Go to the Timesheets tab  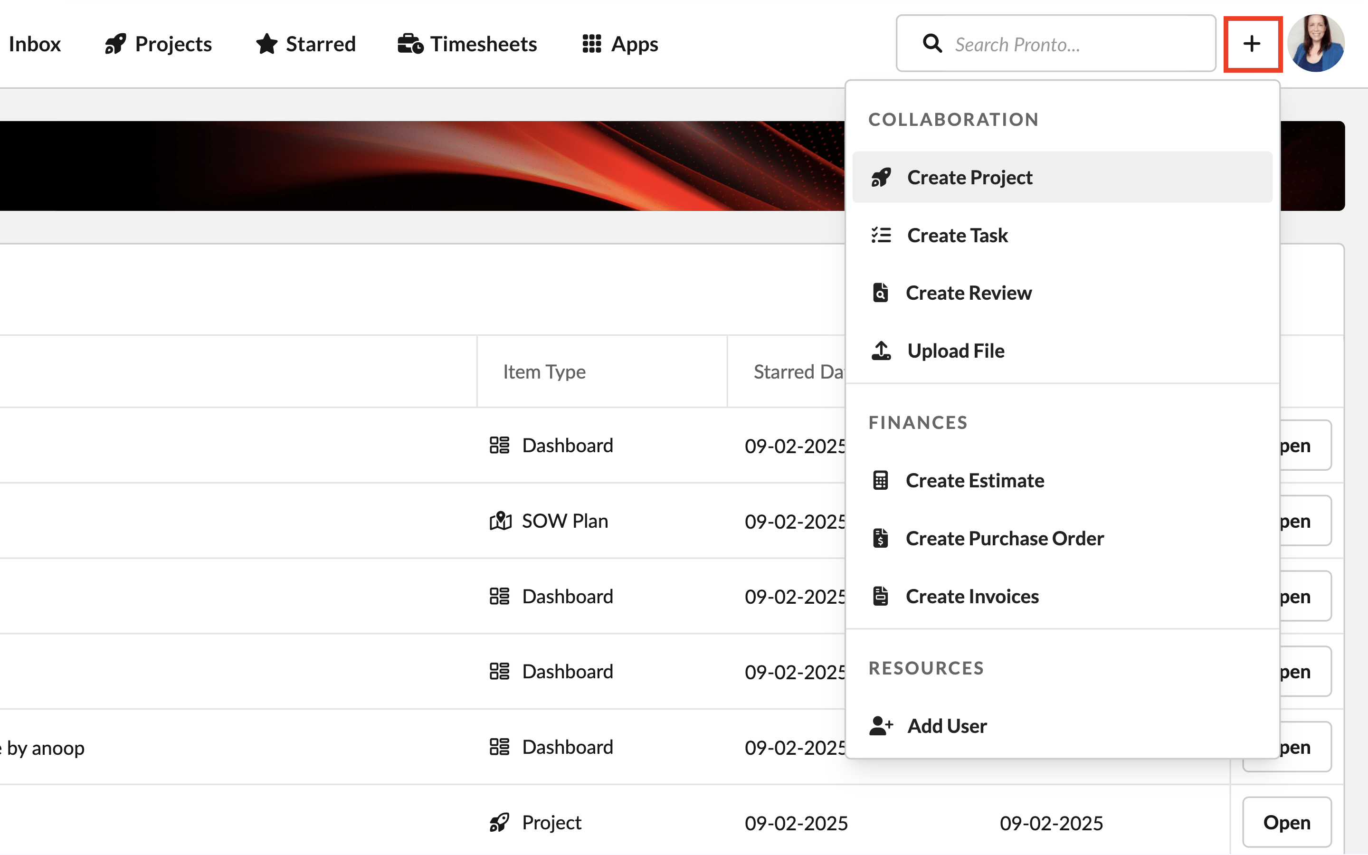tap(467, 44)
